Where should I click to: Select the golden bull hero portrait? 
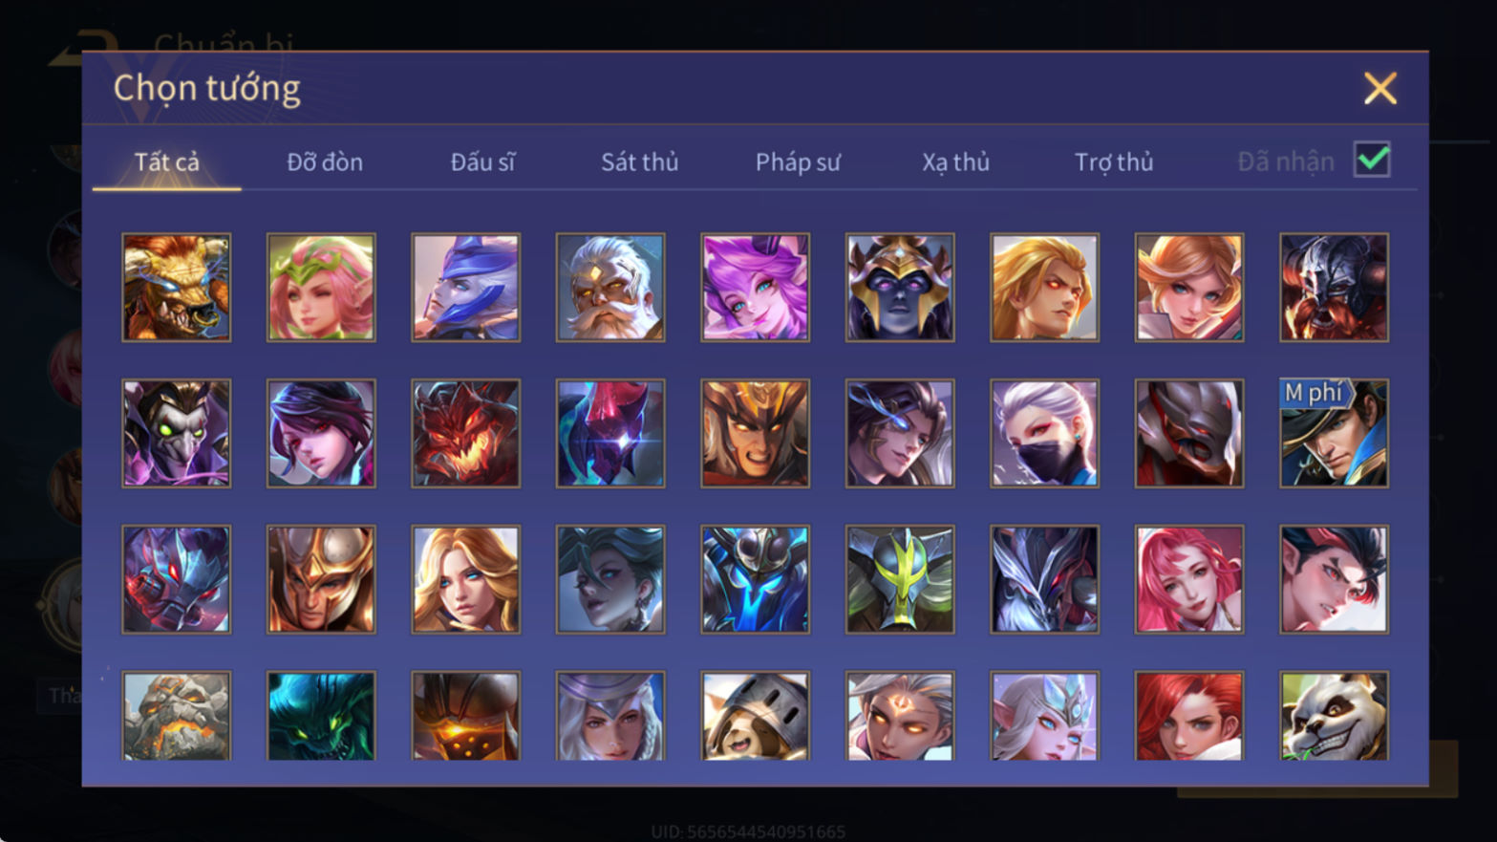click(177, 288)
